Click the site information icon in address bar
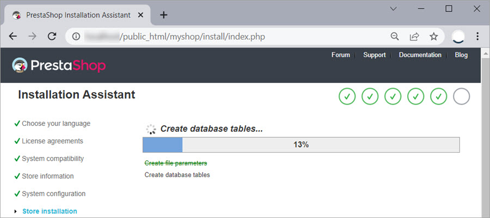The height and width of the screenshot is (218, 490). pyautogui.click(x=76, y=37)
